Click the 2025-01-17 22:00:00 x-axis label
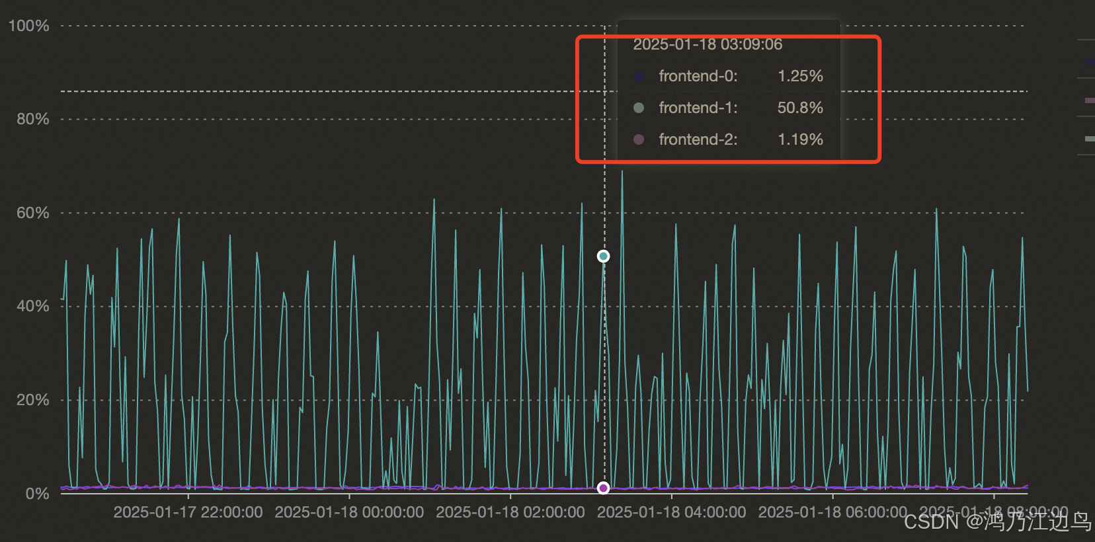This screenshot has width=1095, height=542. pos(188,512)
